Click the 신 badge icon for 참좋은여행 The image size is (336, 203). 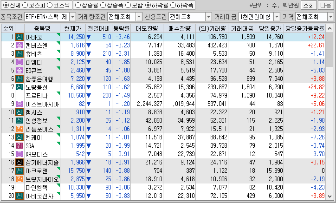coord(19,79)
